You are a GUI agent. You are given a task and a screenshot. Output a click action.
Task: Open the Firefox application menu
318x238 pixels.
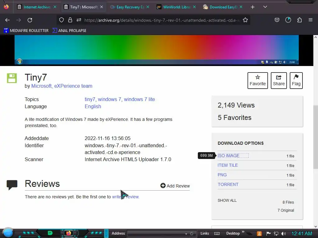[x=310, y=20]
